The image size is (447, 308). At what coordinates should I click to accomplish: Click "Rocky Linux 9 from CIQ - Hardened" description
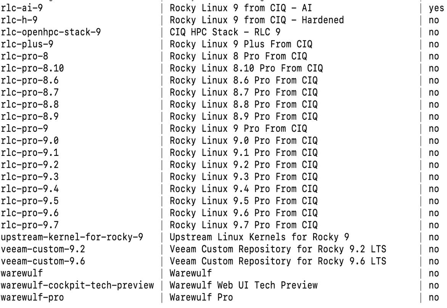click(x=257, y=20)
